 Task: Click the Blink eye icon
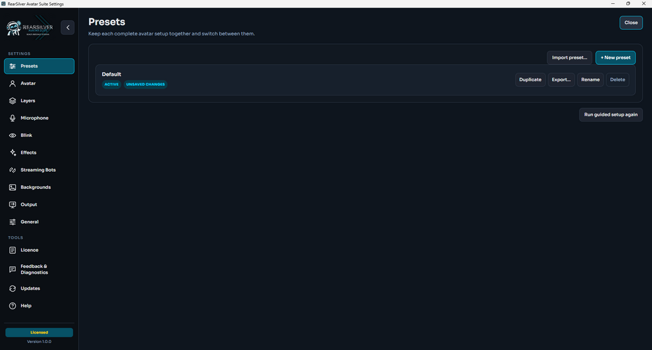[x=13, y=136]
